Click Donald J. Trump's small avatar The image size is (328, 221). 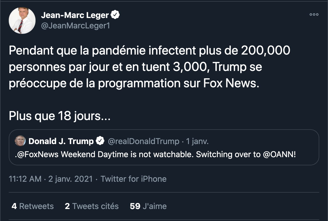click(20, 141)
